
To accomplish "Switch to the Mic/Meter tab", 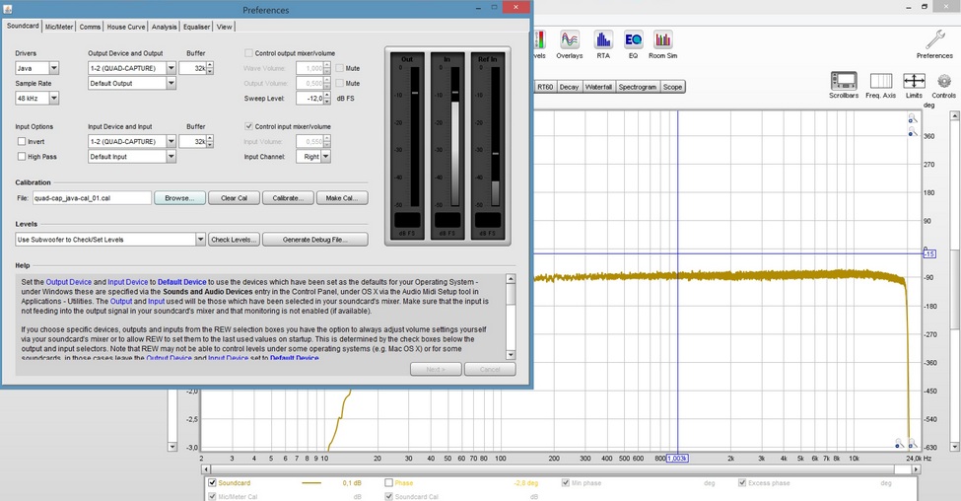I will [x=59, y=27].
